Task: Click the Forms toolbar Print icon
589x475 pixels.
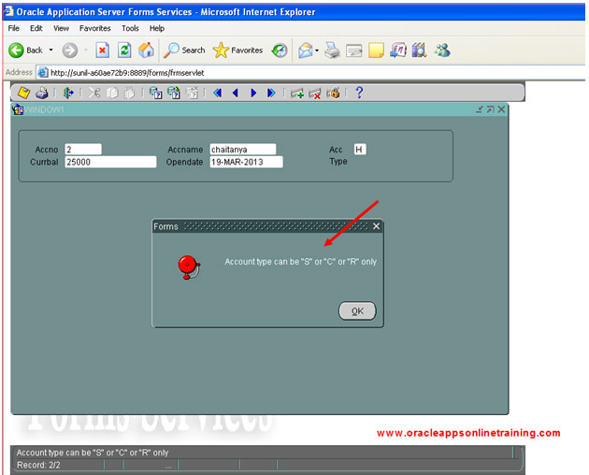Action: 42,93
